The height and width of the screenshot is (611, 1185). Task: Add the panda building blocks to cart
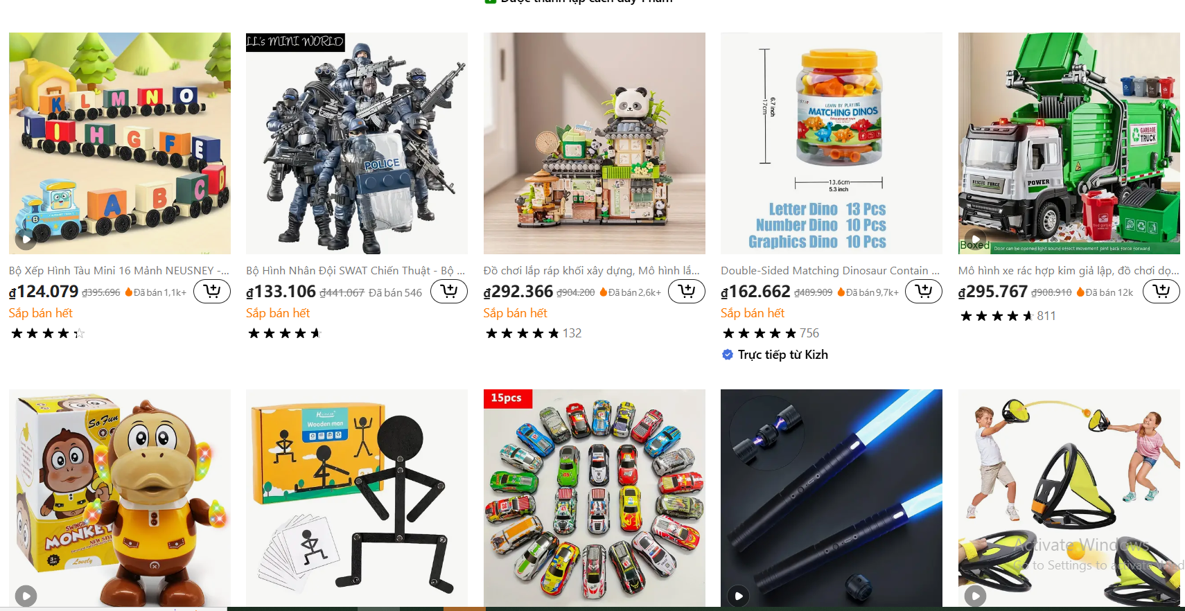pos(687,292)
